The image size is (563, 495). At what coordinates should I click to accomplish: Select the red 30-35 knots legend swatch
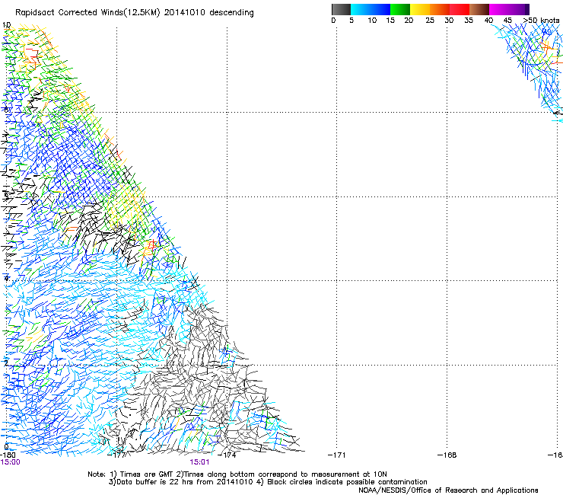tap(460, 9)
